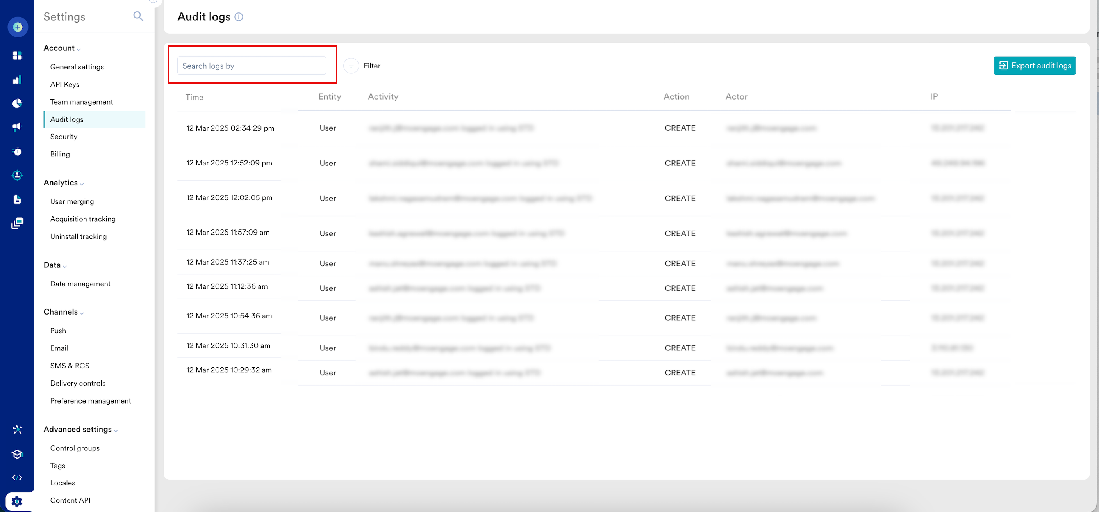The image size is (1099, 512).
Task: Click the info icon next to Audit logs
Action: 239,17
